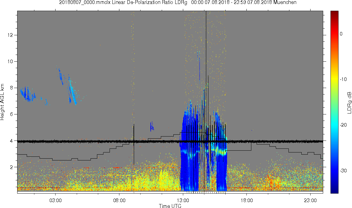Image resolution: width=352 pixels, height=208 pixels.
Task: Click the colorbar value -20
Action: point(343,125)
